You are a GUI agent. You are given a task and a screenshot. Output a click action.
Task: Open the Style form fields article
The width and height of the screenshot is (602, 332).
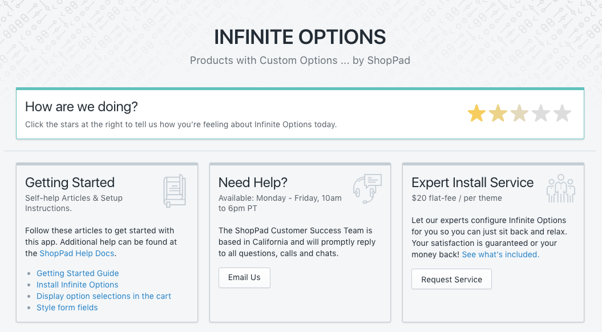coord(67,307)
